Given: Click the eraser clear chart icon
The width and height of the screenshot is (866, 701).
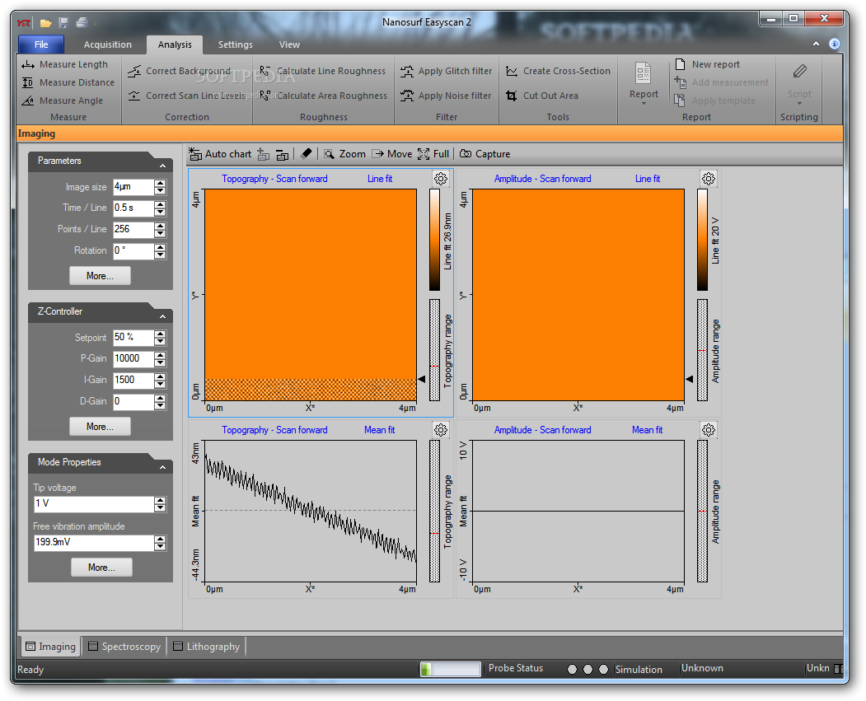Looking at the screenshot, I should point(306,154).
